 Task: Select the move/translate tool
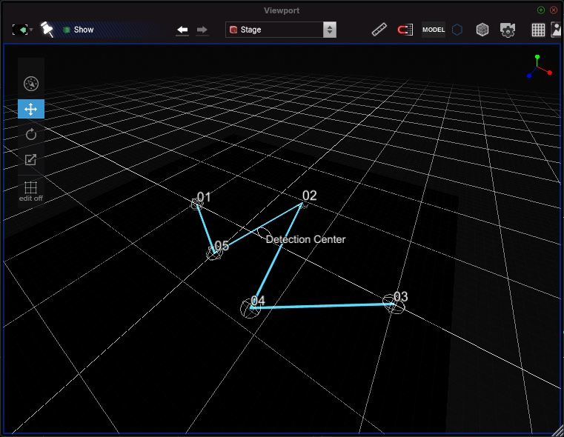pos(31,109)
